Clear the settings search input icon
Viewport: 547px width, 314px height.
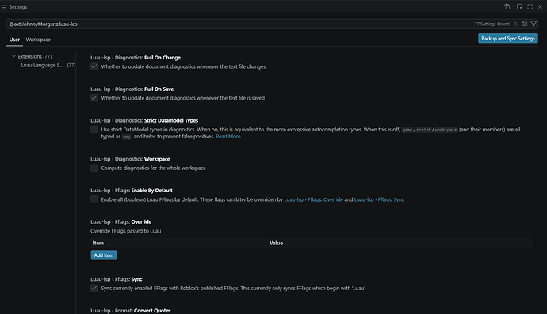[524, 24]
